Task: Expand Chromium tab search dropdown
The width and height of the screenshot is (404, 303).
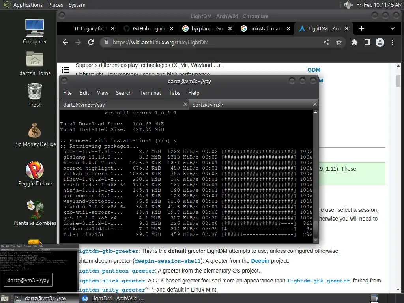Action: 393,28
